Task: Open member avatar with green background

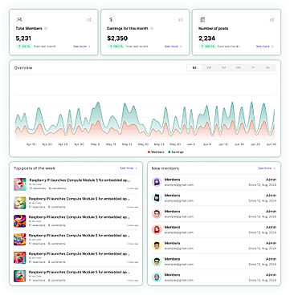Action: [157, 261]
